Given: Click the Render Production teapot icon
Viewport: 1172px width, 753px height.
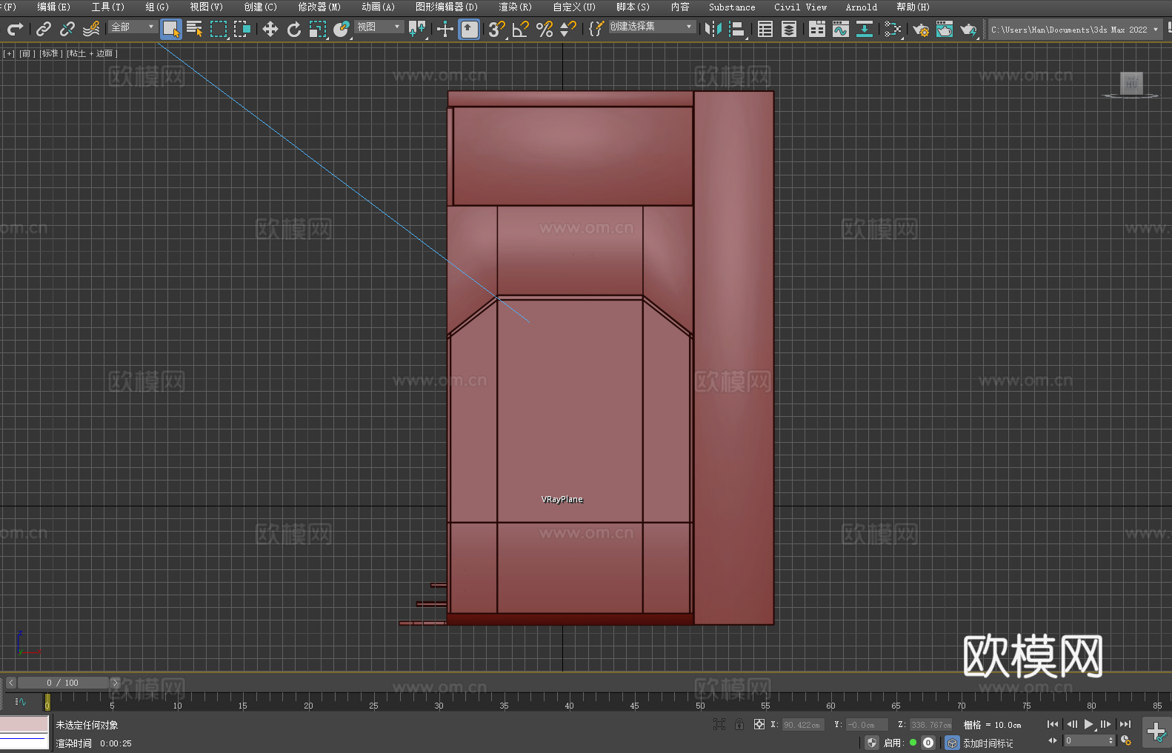Looking at the screenshot, I should [968, 29].
